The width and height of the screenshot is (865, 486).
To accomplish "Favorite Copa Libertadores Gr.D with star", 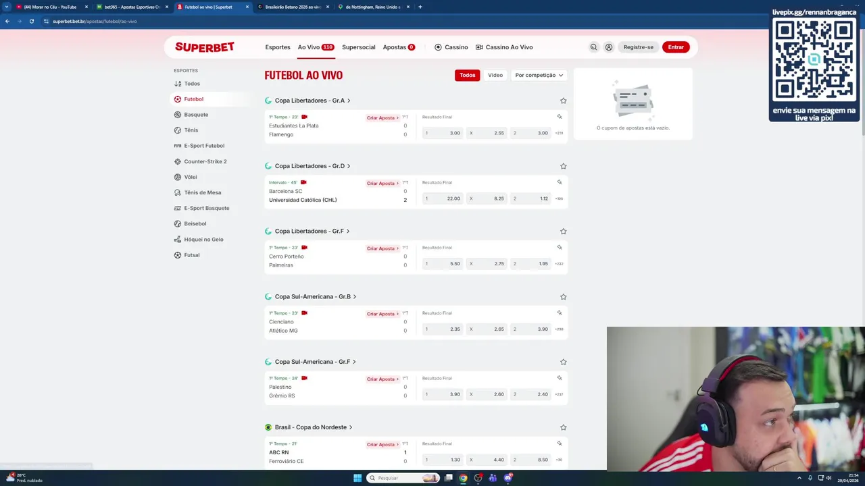I will (563, 166).
